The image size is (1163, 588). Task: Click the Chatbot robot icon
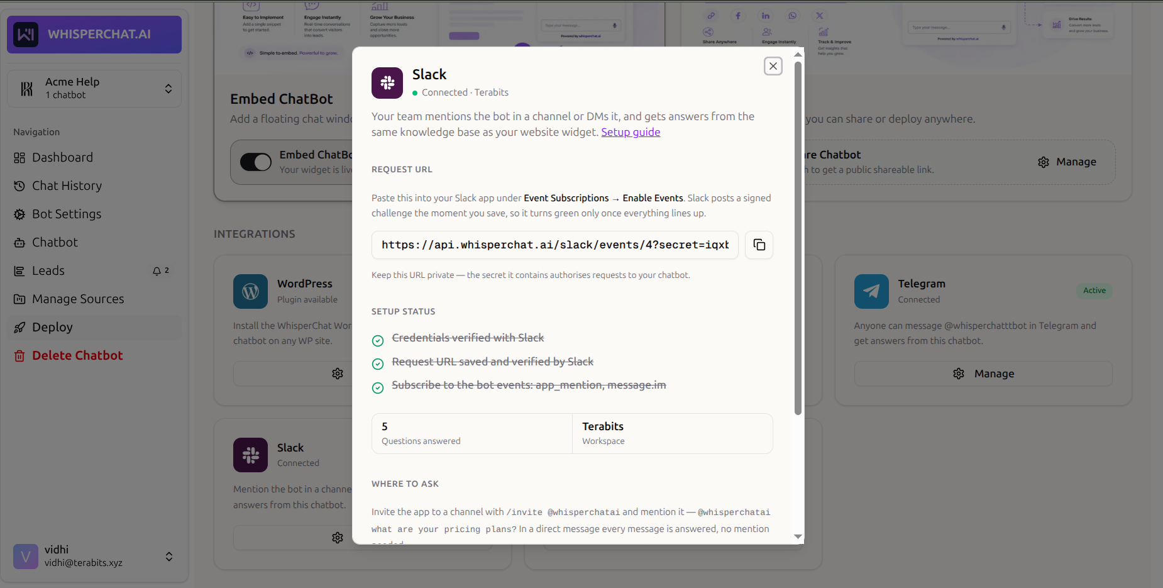pos(19,243)
